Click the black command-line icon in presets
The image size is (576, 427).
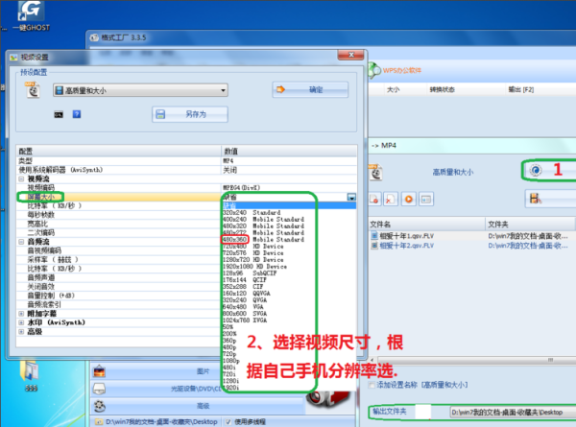[59, 114]
